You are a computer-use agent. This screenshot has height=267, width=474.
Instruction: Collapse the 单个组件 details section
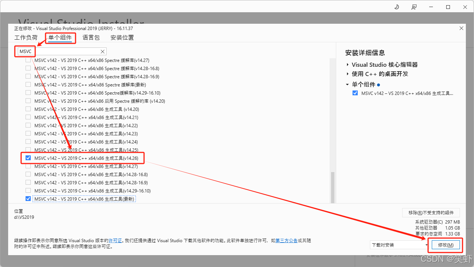coord(348,85)
